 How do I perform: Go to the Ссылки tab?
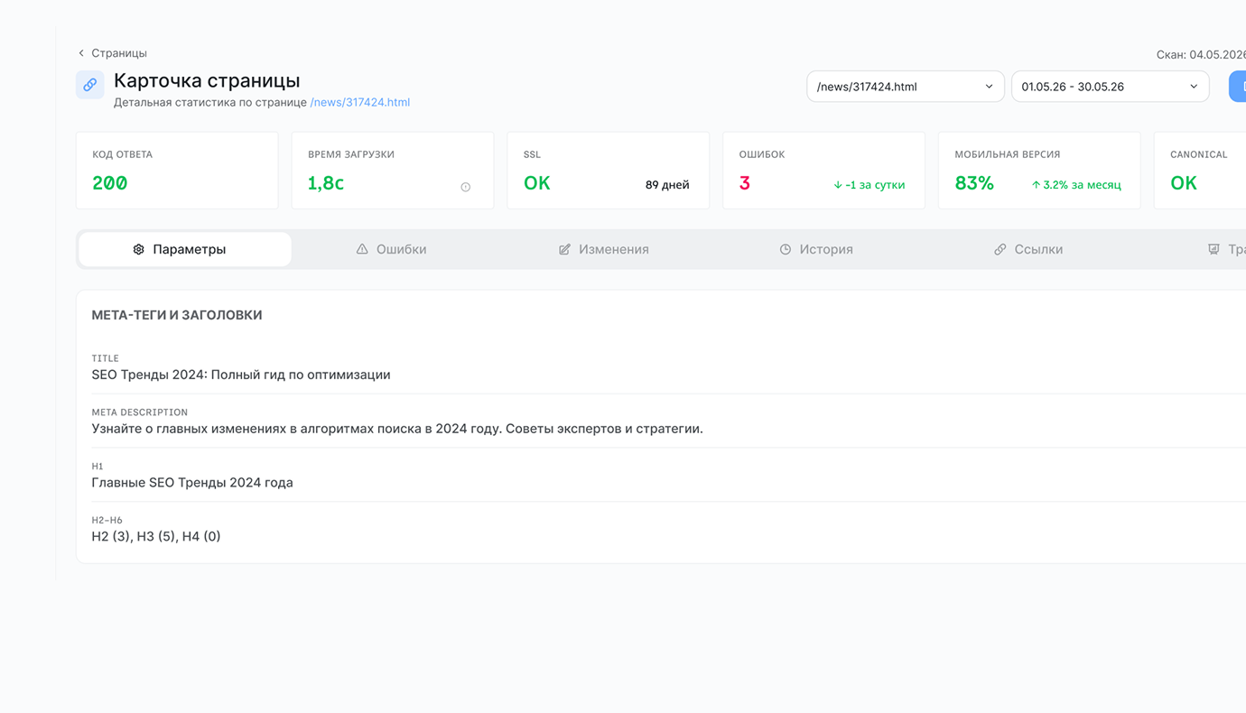click(1028, 249)
